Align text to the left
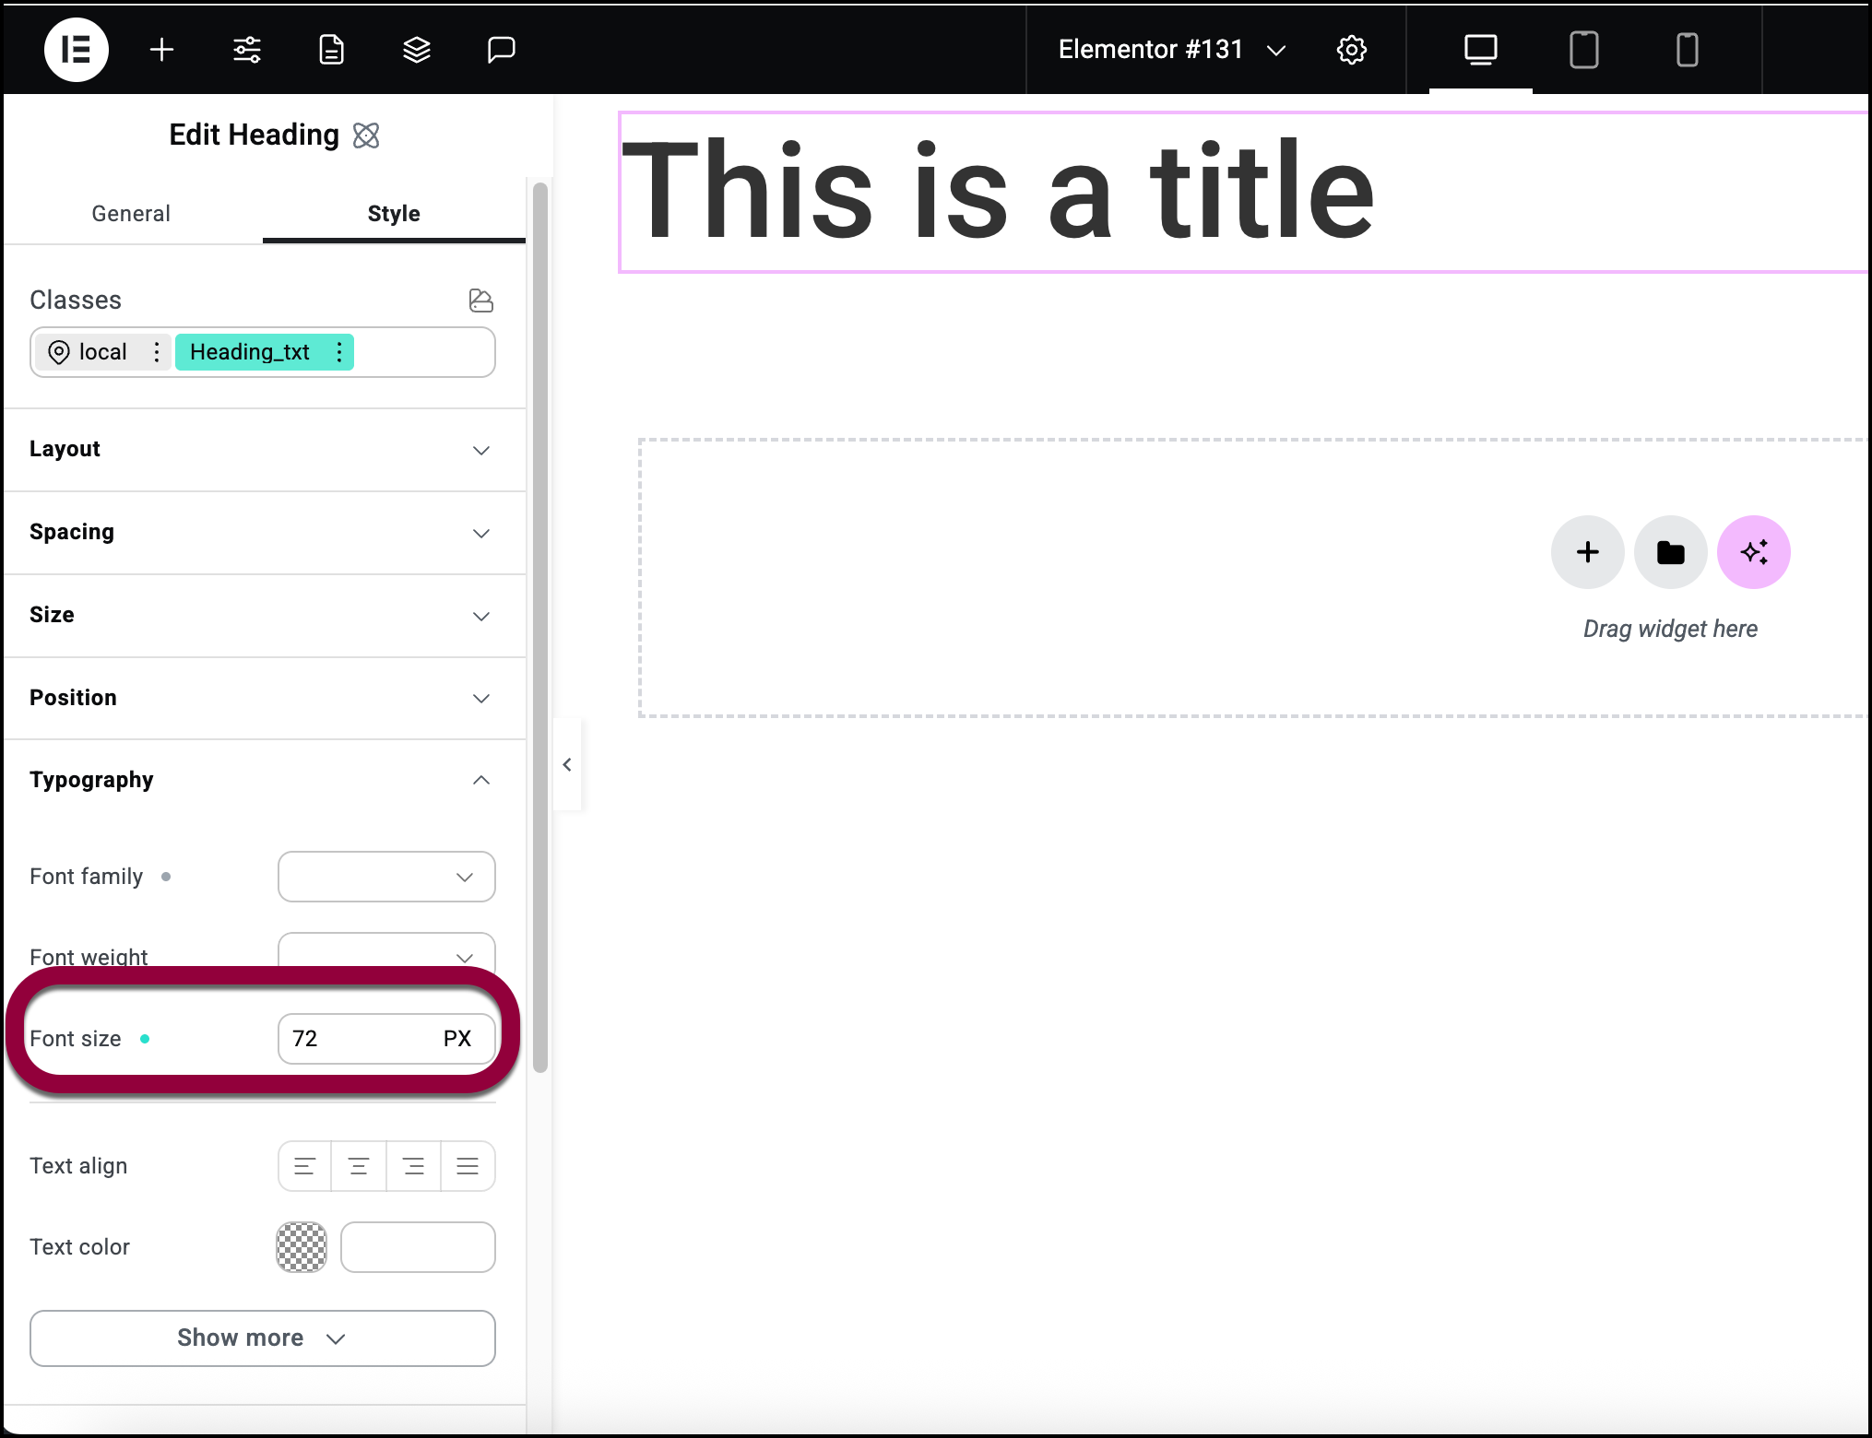Viewport: 1872px width, 1438px height. click(305, 1166)
